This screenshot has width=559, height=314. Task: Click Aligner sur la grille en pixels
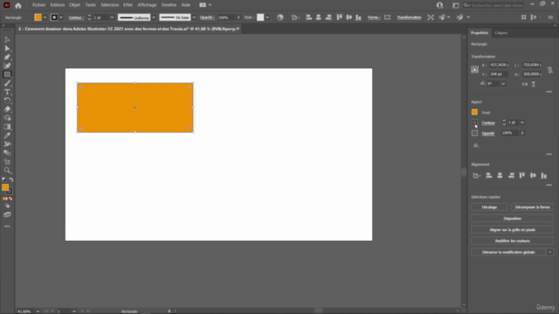[513, 230]
